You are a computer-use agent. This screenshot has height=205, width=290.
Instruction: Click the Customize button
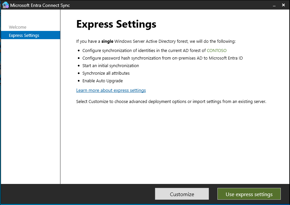click(182, 194)
